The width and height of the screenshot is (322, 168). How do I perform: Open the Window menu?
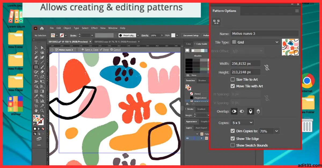(113, 28)
